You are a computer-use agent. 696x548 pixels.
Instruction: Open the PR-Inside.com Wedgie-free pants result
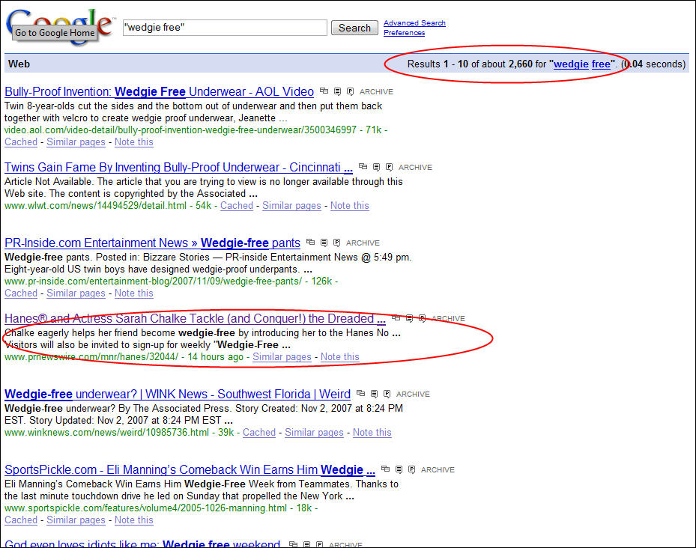coord(152,243)
